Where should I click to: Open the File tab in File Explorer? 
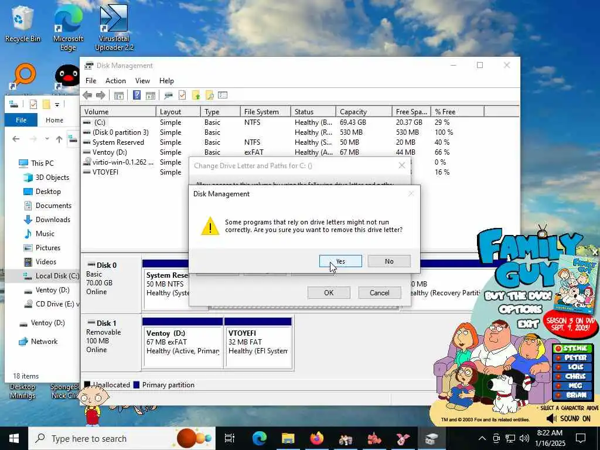(21, 120)
